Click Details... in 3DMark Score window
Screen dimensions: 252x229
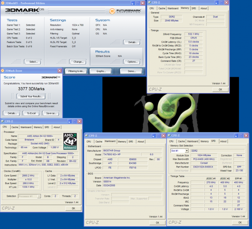click(12, 113)
